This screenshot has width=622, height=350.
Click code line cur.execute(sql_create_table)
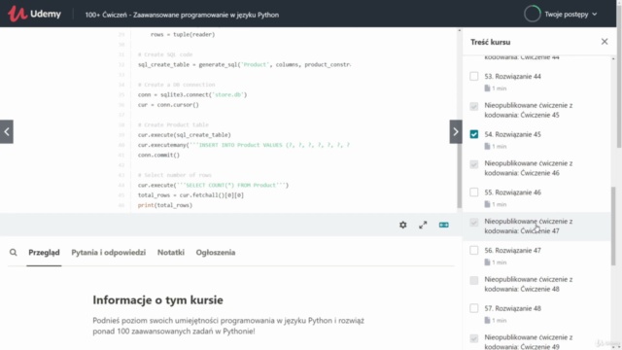pyautogui.click(x=184, y=135)
